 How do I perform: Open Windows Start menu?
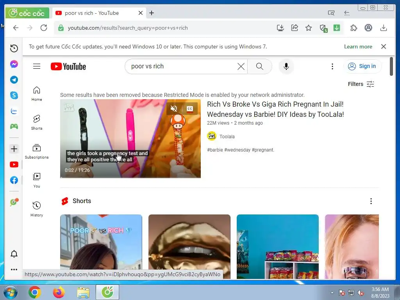[x=10, y=292]
